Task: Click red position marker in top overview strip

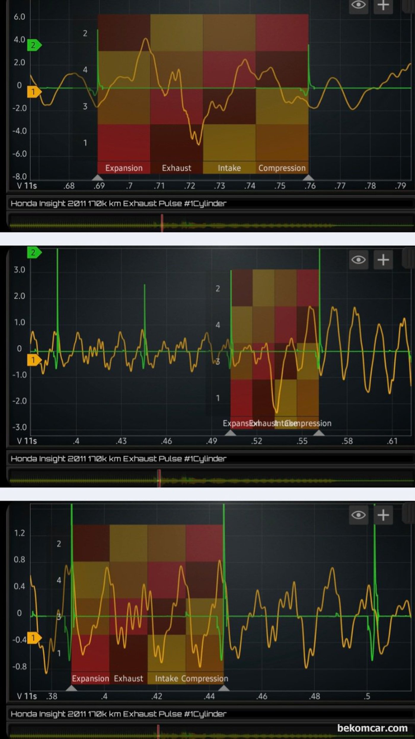Action: click(162, 223)
